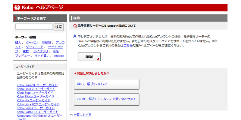
Task: Open the 購入 keyword link
Action: point(18,43)
